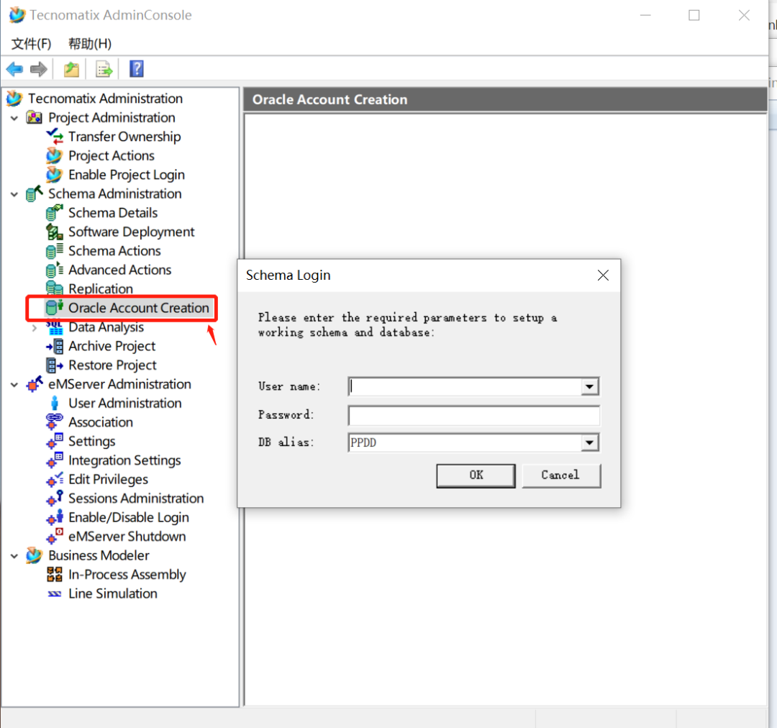Click the Sessions Administration icon
The width and height of the screenshot is (777, 728).
click(x=55, y=498)
